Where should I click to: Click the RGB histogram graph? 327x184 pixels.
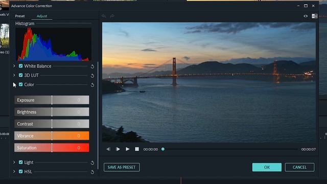pyautogui.click(x=53, y=44)
